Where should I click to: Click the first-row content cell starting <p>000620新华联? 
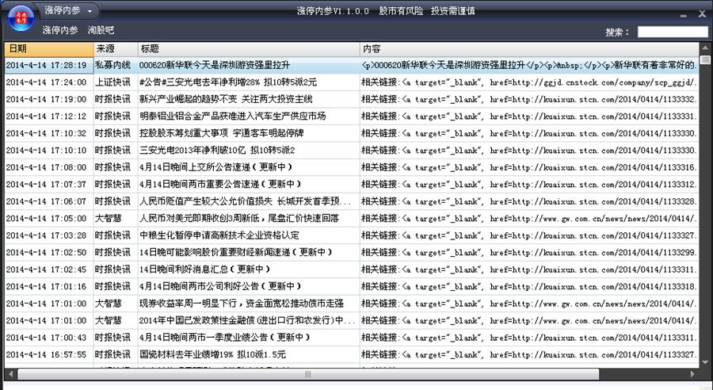[x=529, y=65]
